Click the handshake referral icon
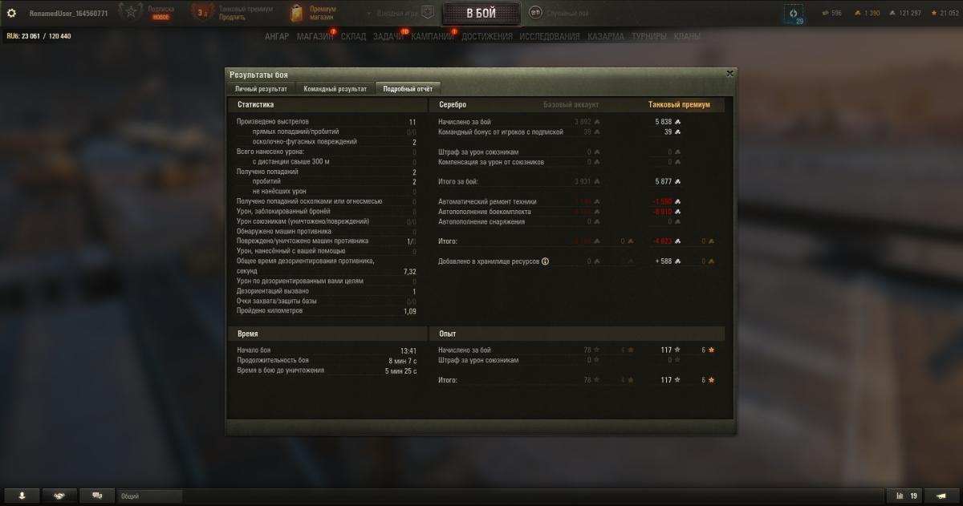This screenshot has width=963, height=506. pos(59,496)
